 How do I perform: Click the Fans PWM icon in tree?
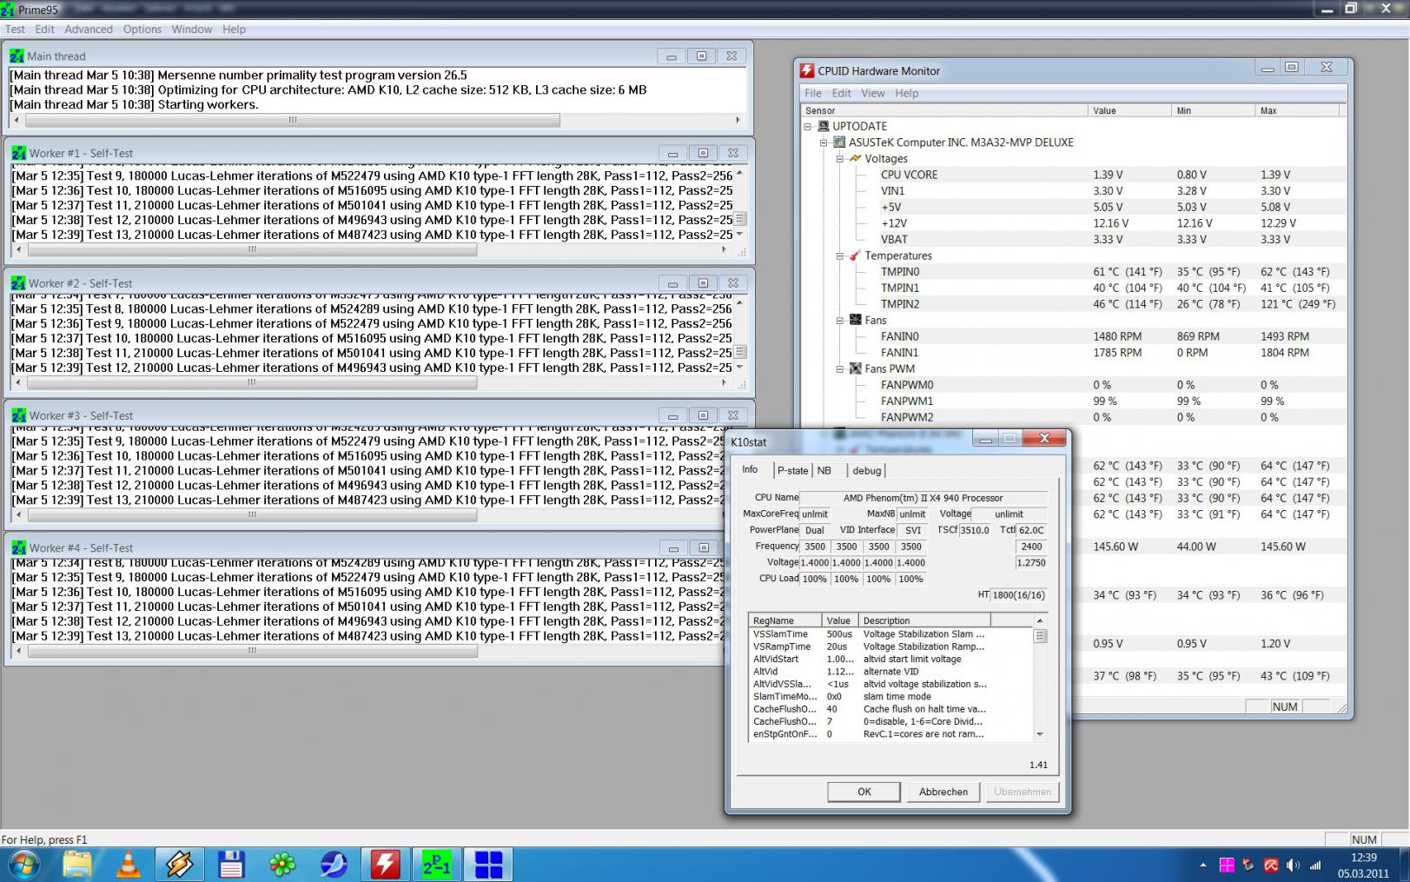(x=855, y=368)
